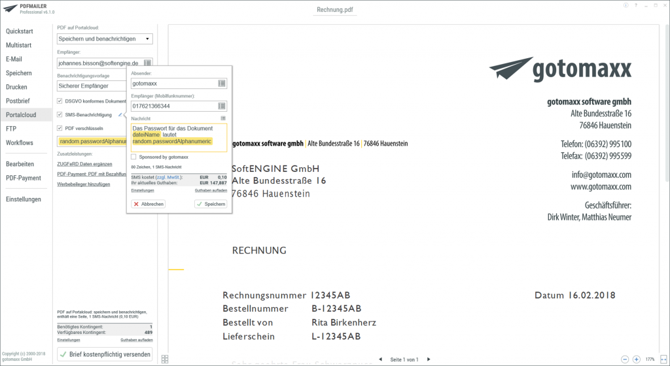Open PDF-Payment in the sidebar
This screenshot has height=366, width=670.
point(24,178)
